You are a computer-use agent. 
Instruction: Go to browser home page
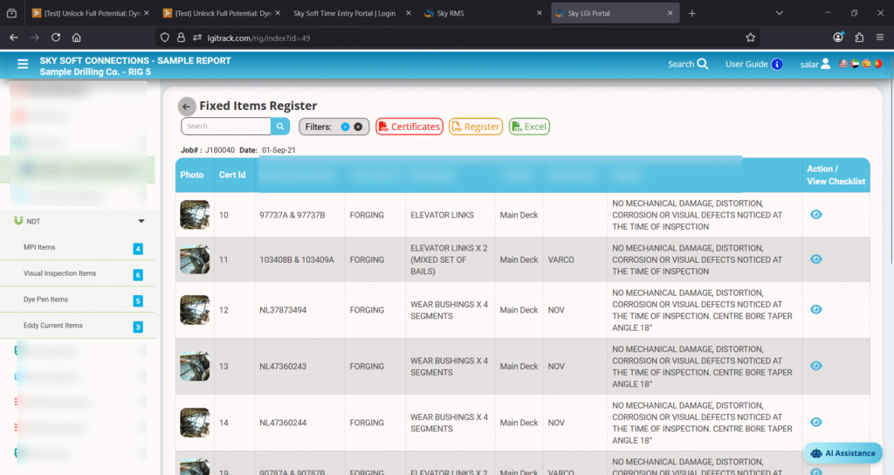tap(77, 38)
